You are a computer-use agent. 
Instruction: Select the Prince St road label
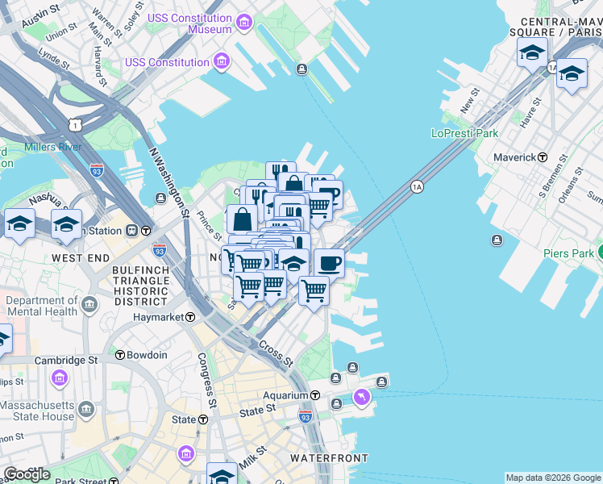point(210,226)
